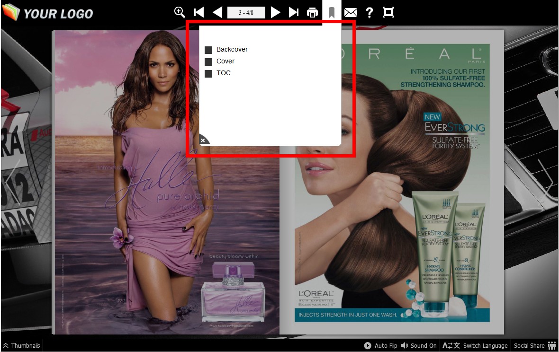Image resolution: width=559 pixels, height=352 pixels.
Task: Select the Backcover bookmark
Action: [232, 50]
